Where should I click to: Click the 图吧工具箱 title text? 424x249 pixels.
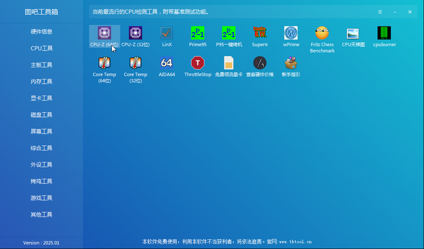[41, 12]
